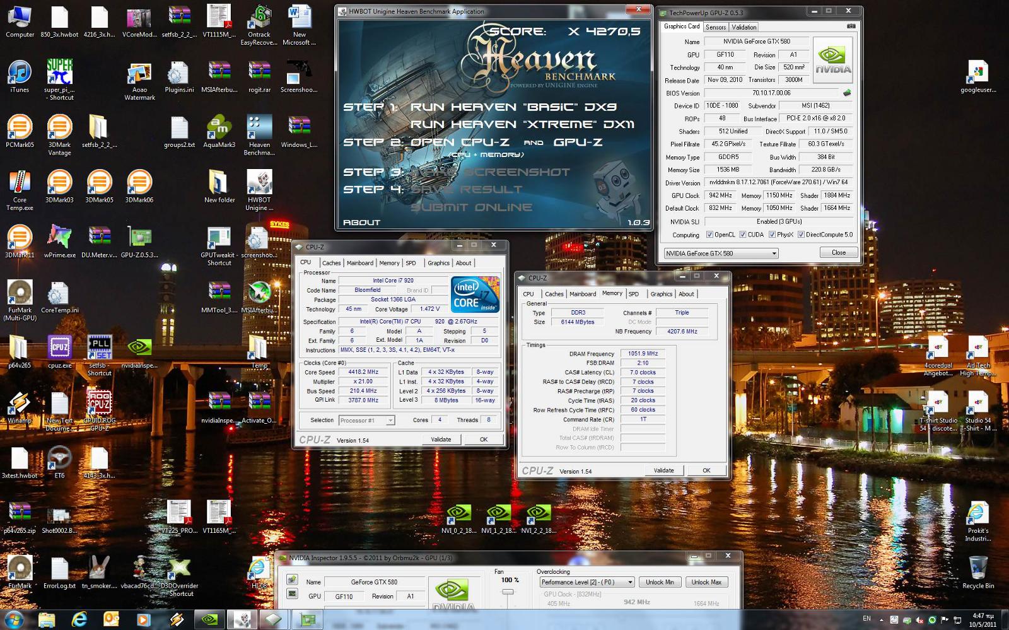Click Validate in CPU-Z processor window
This screenshot has height=630, width=1009.
point(441,440)
